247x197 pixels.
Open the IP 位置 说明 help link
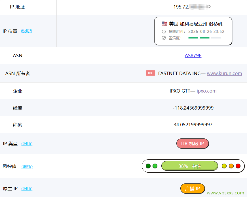click(26, 31)
